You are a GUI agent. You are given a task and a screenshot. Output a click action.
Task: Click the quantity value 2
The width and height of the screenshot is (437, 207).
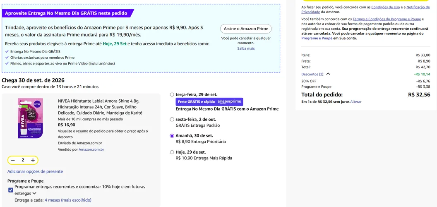(x=23, y=160)
